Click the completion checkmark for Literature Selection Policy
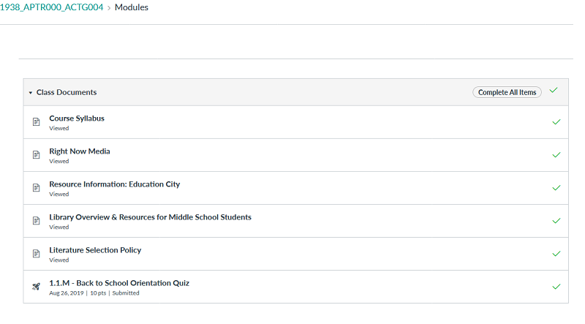Screen dimensions: 585x324 coord(556,254)
